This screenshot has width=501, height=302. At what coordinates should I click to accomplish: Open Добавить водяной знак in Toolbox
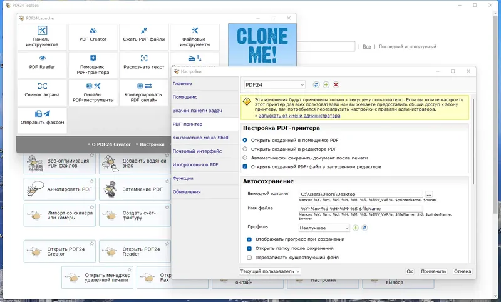pos(135,163)
